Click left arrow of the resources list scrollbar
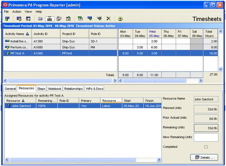 coord(7,160)
